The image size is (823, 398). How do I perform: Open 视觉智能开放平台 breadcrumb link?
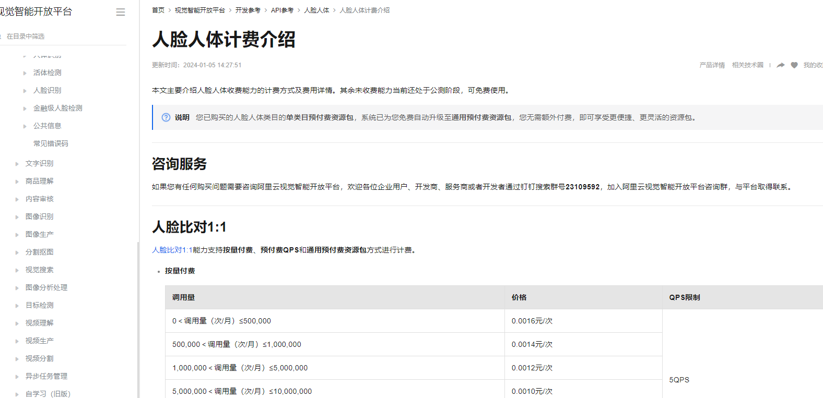tap(200, 10)
